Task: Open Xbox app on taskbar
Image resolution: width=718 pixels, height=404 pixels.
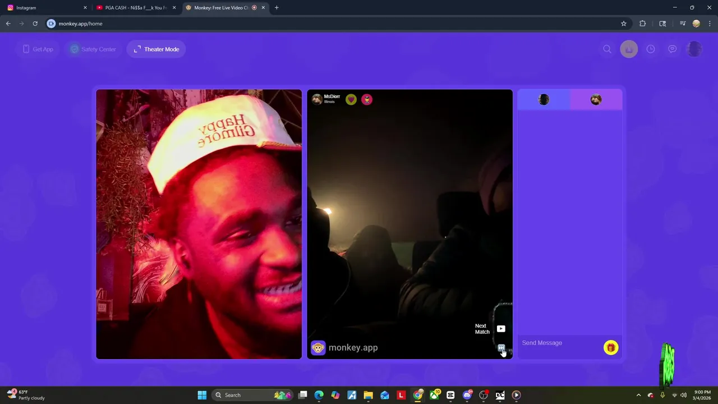Action: click(x=434, y=395)
